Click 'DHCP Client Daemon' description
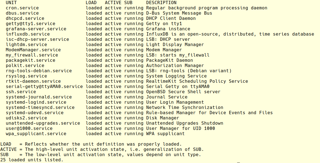Screen dimensions: 320x163 pos(171,18)
